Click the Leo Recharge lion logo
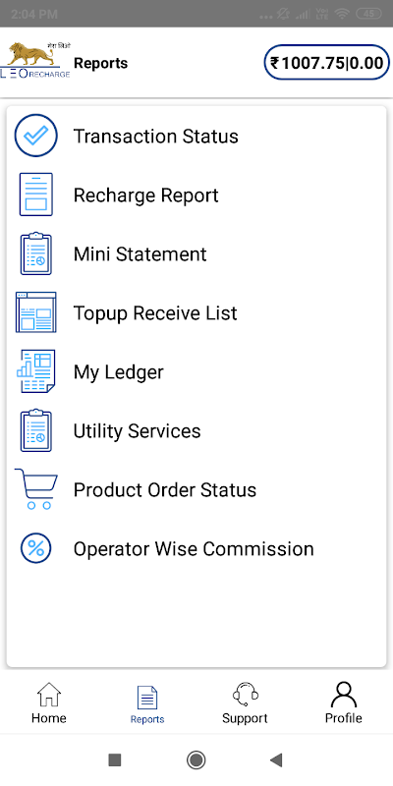Viewport: 393px width, 786px height. 35,61
